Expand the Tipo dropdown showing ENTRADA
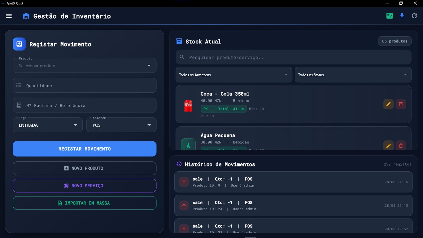The image size is (423, 238). (48, 125)
